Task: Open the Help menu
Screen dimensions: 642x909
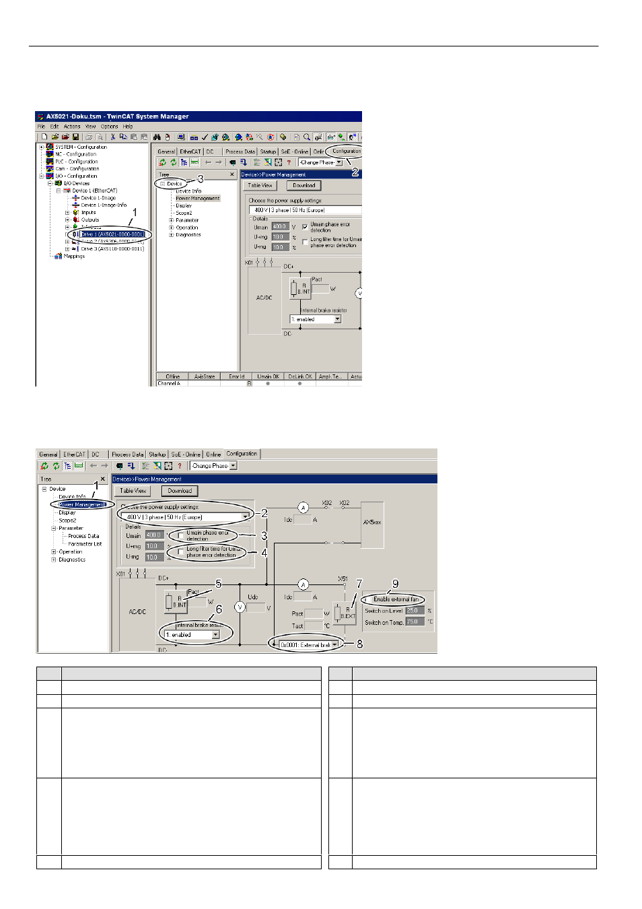Action: coord(128,127)
